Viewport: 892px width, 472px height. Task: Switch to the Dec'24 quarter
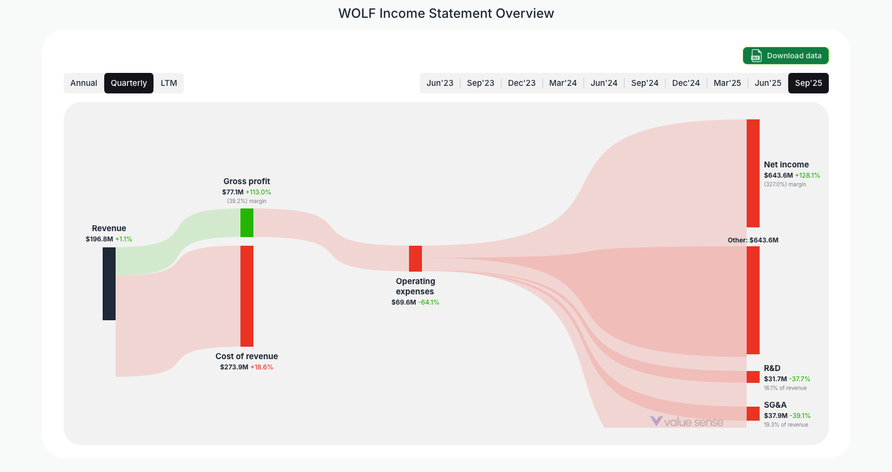(x=686, y=83)
